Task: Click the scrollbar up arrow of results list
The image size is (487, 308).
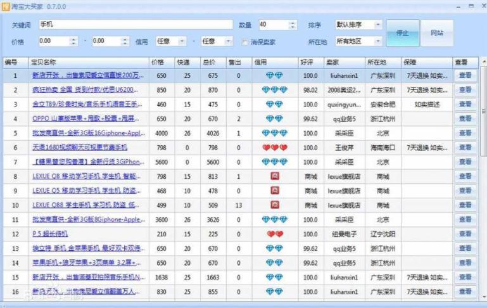Action: coord(484,61)
